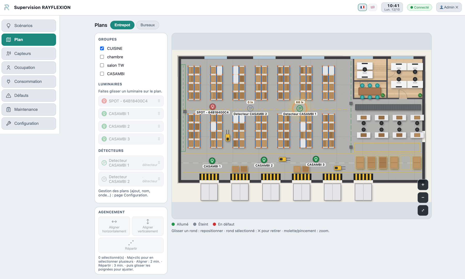Screen dimensions: 465x279
Task: Enable the salon TW group checkbox
Action: click(102, 65)
